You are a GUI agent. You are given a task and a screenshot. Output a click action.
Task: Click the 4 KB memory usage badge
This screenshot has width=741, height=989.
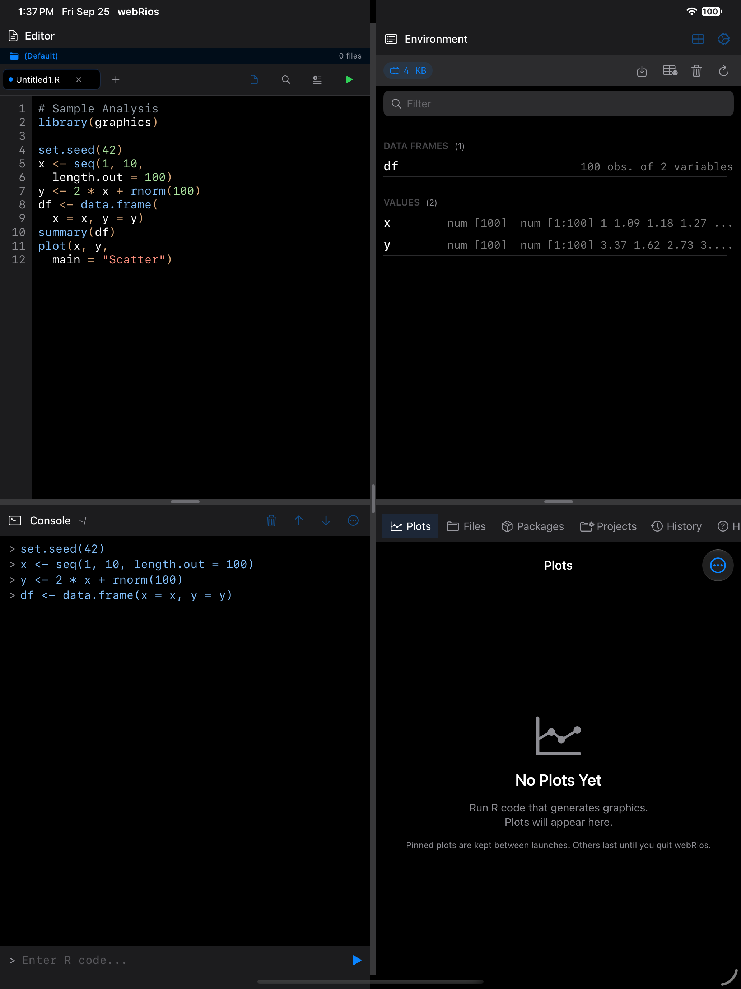pos(408,71)
